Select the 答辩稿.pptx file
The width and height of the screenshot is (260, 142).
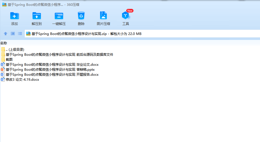click(48, 70)
